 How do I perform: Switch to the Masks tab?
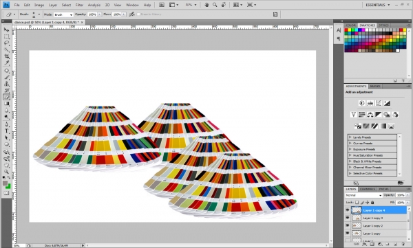[375, 87]
